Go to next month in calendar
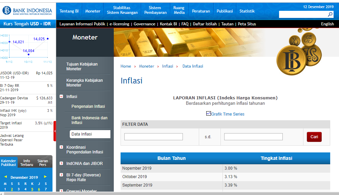 coord(45,177)
